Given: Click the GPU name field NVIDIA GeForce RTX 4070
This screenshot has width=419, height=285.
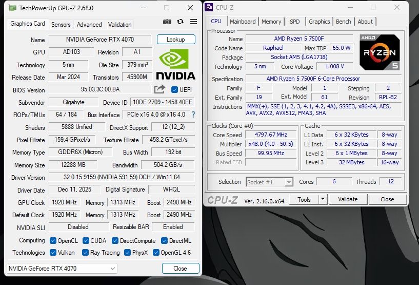Looking at the screenshot, I should point(100,40).
